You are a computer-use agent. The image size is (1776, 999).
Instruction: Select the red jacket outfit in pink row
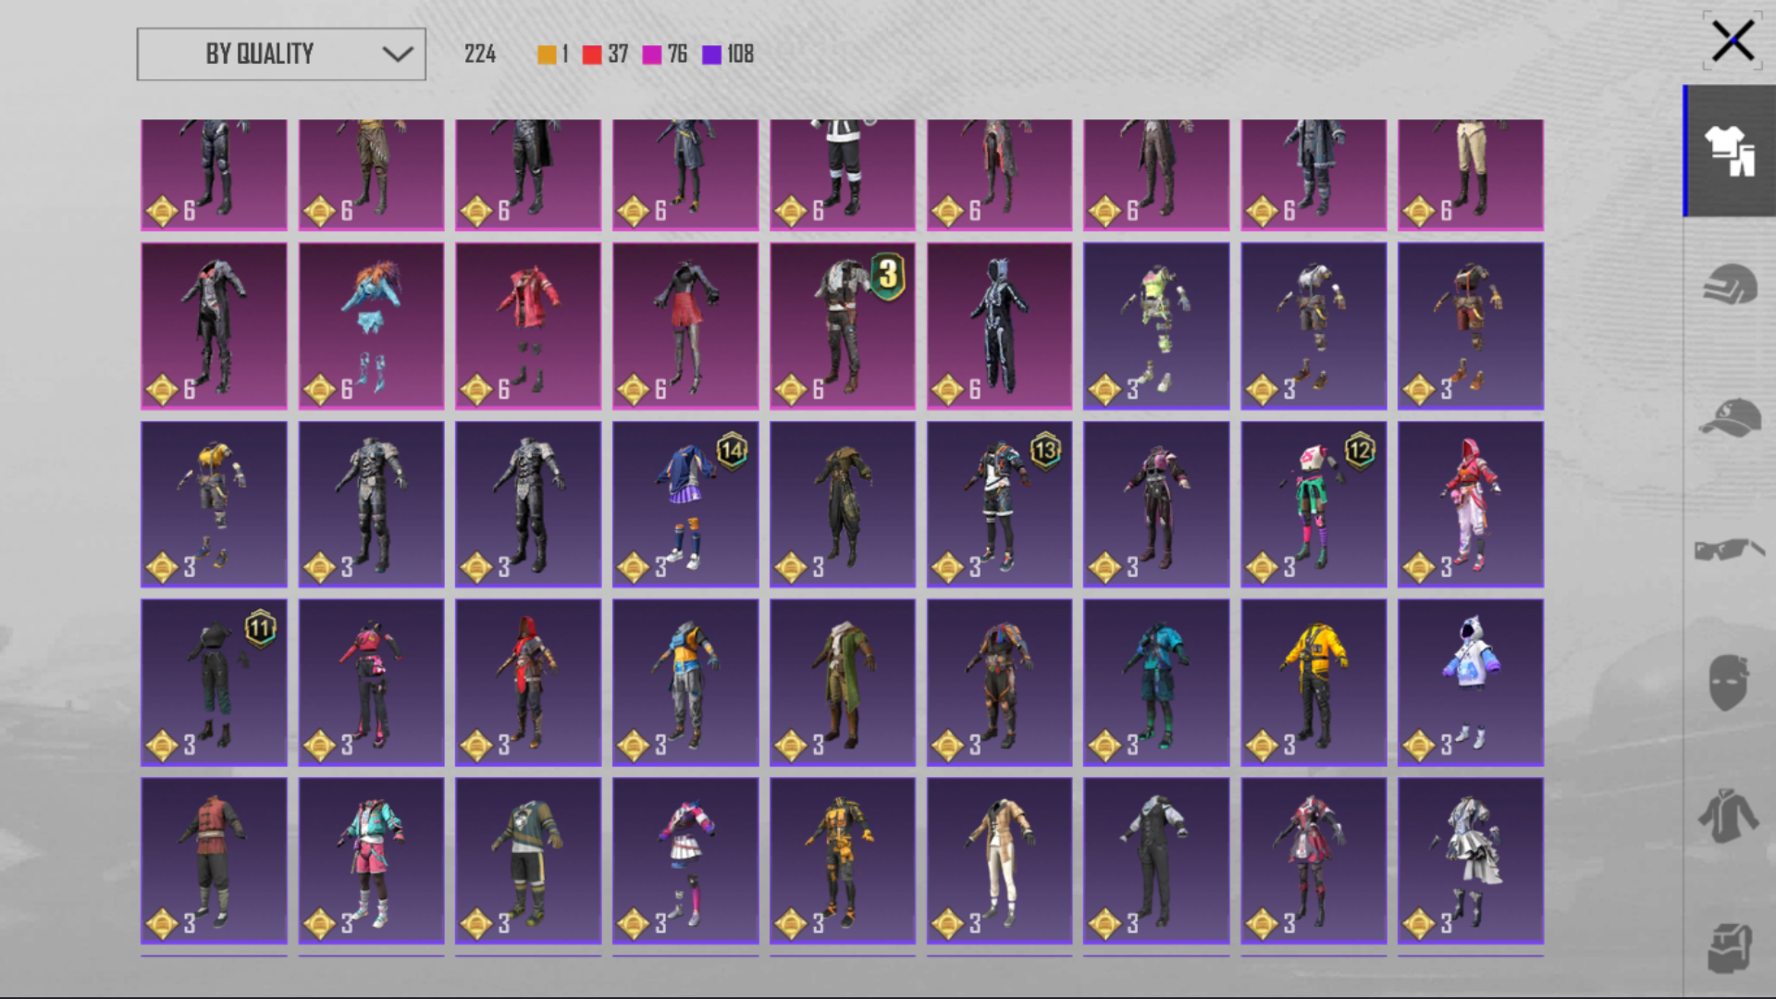[528, 326]
